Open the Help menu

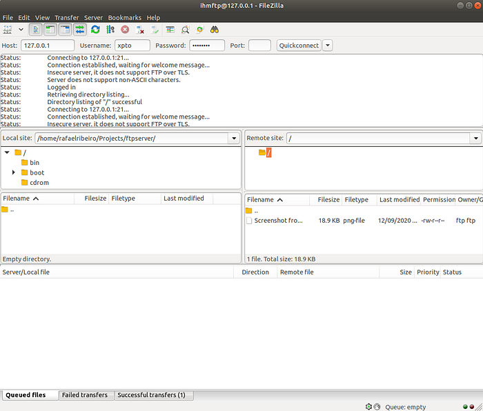pyautogui.click(x=153, y=18)
